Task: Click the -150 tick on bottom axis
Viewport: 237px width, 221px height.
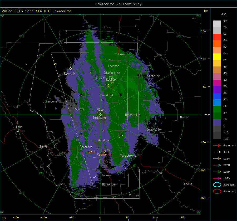Action: 16,217
